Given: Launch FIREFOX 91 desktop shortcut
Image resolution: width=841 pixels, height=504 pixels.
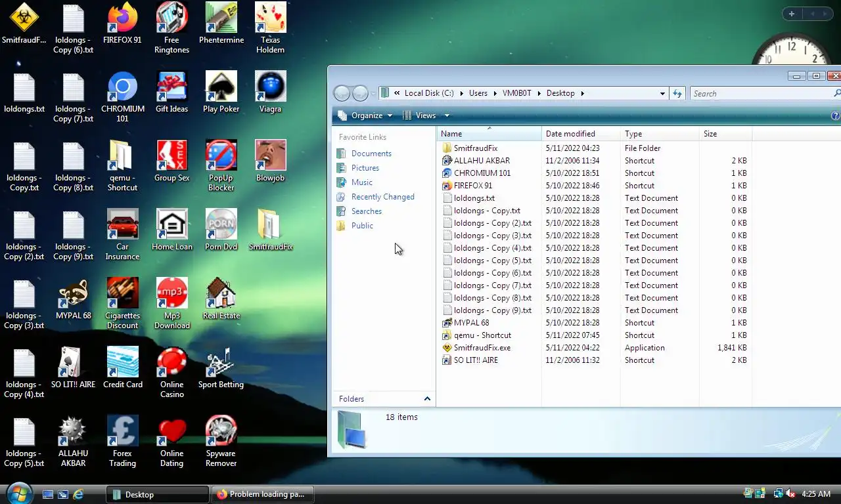Looking at the screenshot, I should point(122,24).
